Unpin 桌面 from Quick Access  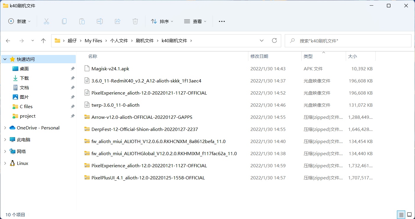73,69
